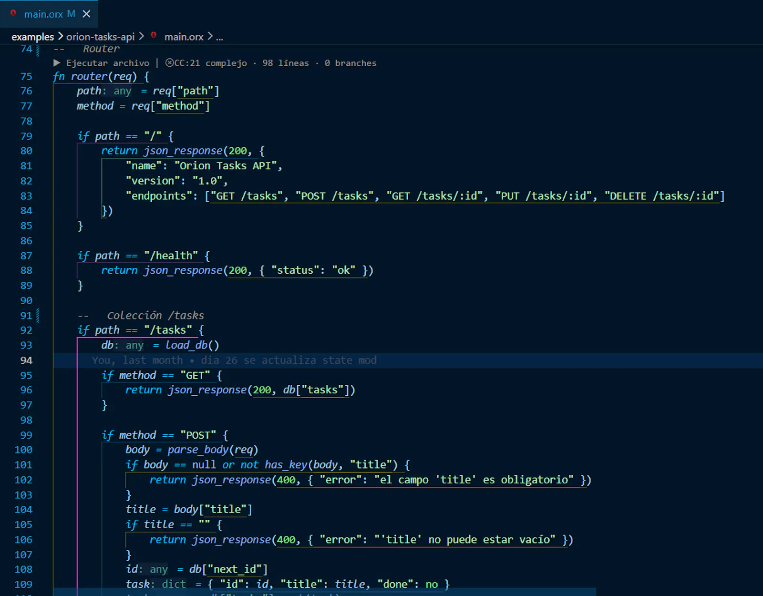
Task: Click the "/health" string literal
Action: [x=171, y=256]
